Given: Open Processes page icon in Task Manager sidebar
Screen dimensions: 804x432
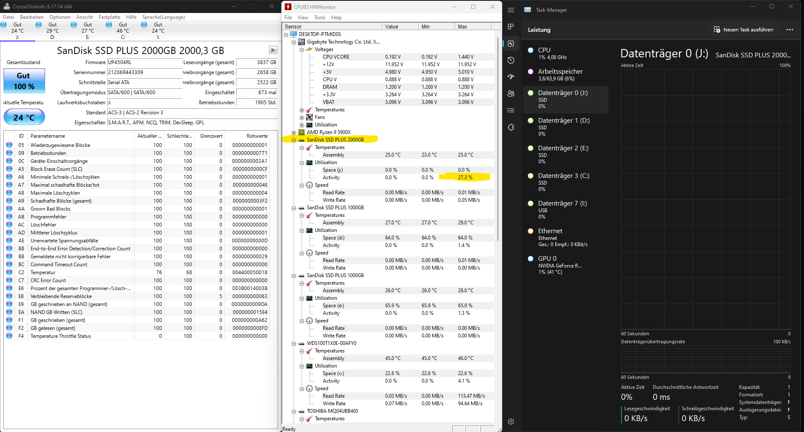Looking at the screenshot, I should point(511,27).
